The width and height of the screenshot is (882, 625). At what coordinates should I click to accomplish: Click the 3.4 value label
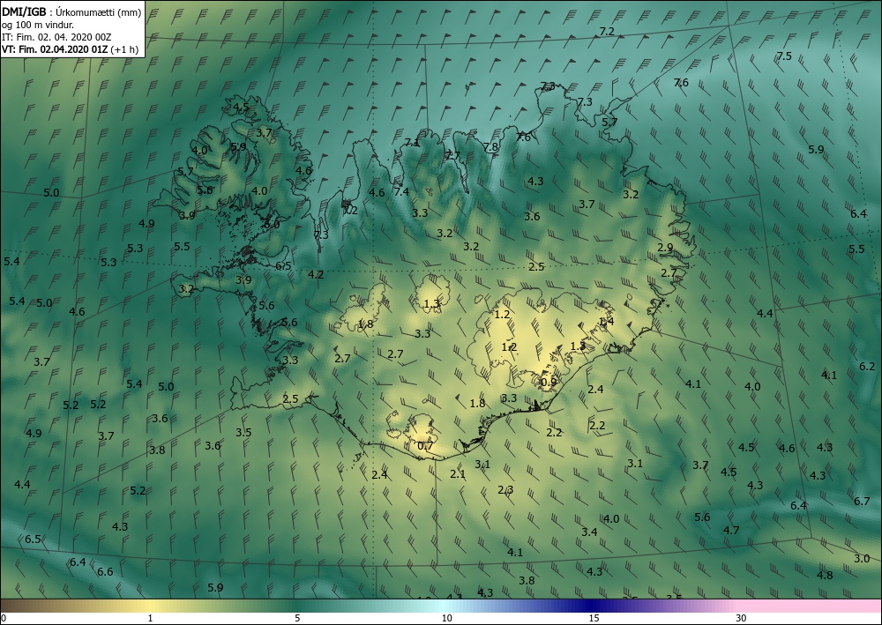(589, 532)
